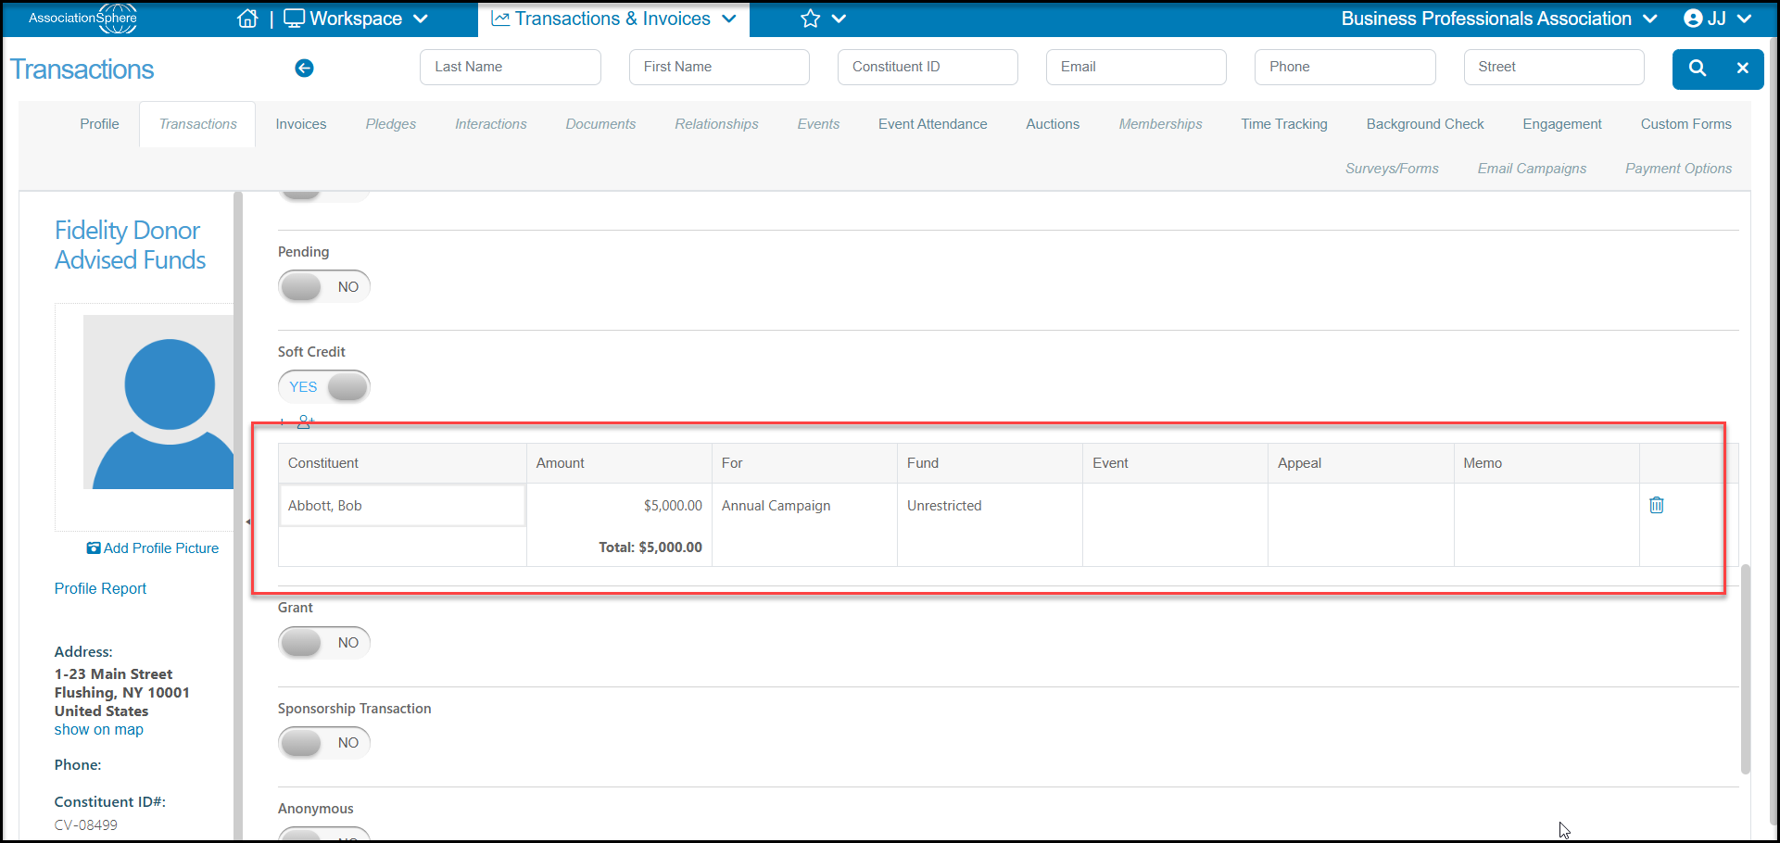This screenshot has height=843, width=1780.
Task: Click the add soft credit person icon
Action: point(306,421)
